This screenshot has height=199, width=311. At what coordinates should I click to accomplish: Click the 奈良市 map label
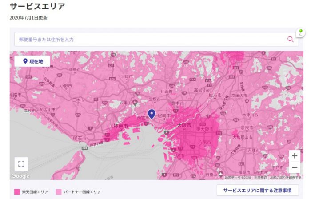(x=247, y=127)
